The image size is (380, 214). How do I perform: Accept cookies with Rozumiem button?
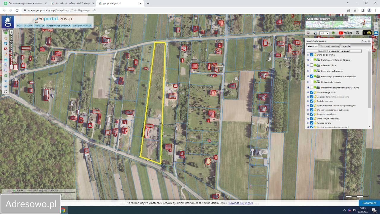pos(369,203)
